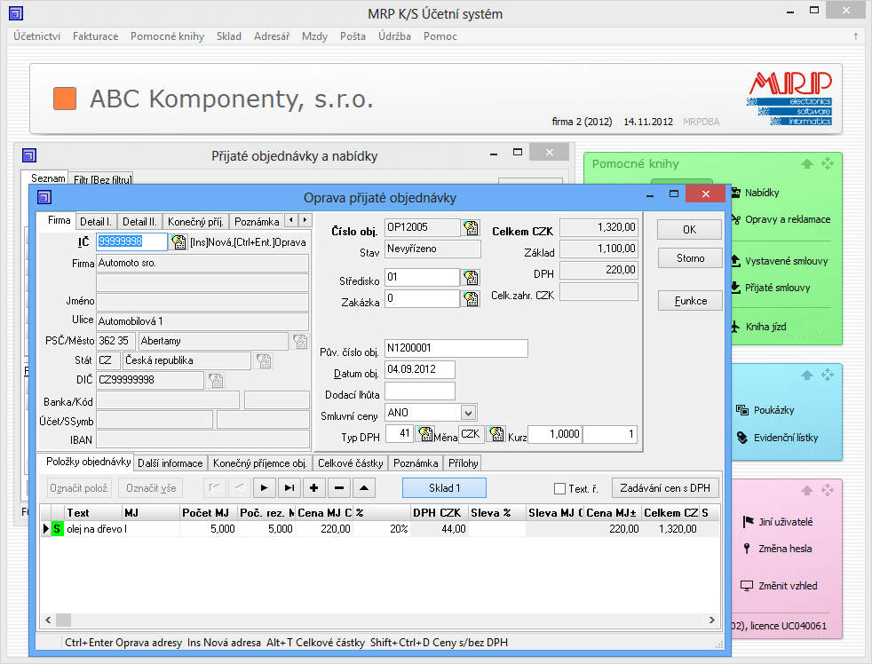Toggle the Text. ř. checkbox
Image resolution: width=872 pixels, height=664 pixels.
pos(559,489)
